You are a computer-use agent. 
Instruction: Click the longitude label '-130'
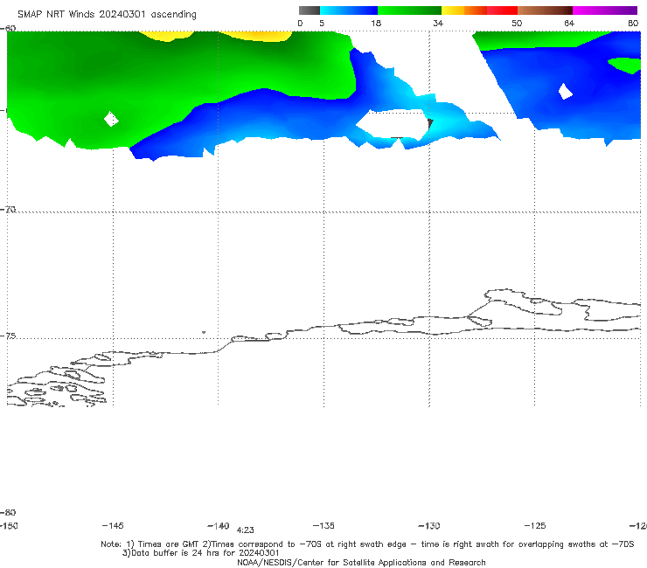pos(429,525)
